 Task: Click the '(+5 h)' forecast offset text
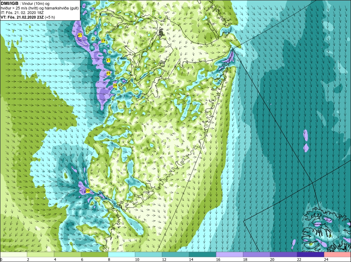pos(50,17)
